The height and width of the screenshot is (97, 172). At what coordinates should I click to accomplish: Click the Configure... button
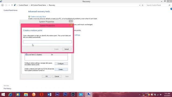[x=61, y=64]
